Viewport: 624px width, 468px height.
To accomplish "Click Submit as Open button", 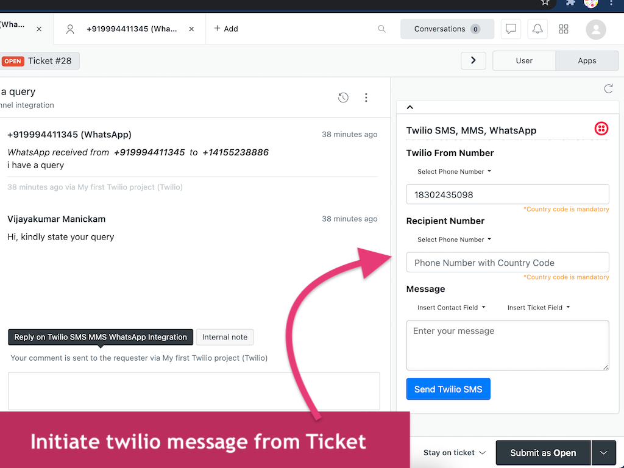I will click(543, 453).
